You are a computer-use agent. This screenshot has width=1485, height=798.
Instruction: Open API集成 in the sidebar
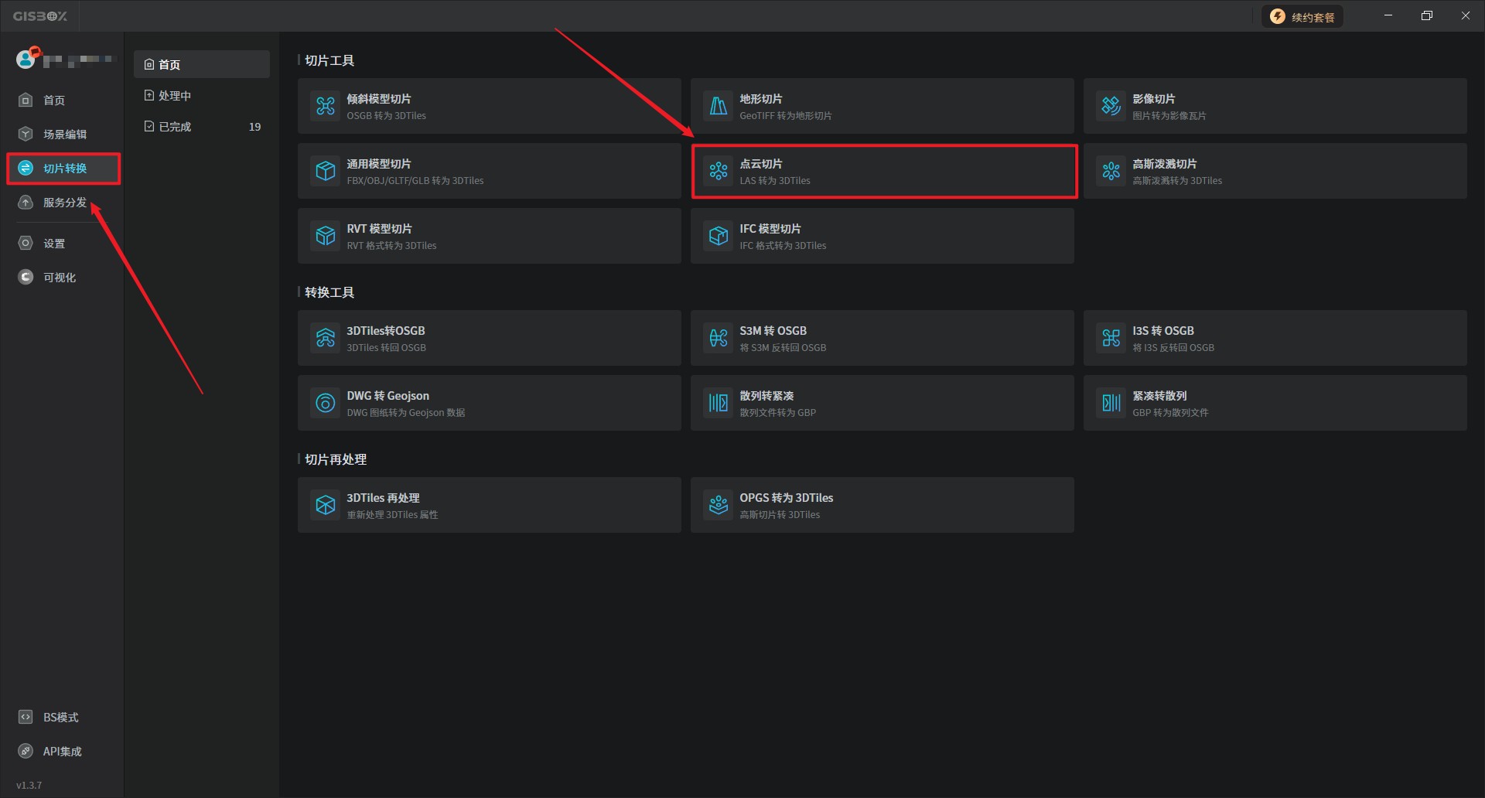[62, 752]
